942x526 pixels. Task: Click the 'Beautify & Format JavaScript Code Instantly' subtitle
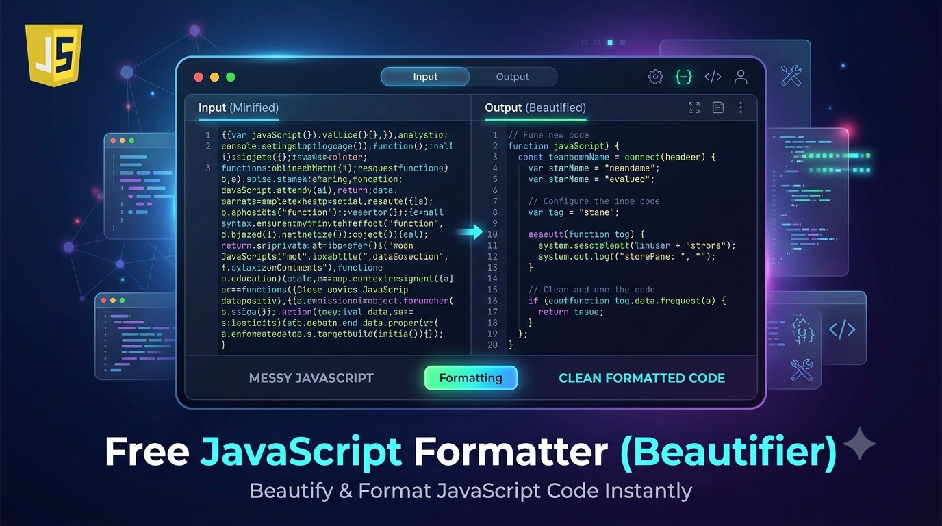(x=470, y=490)
